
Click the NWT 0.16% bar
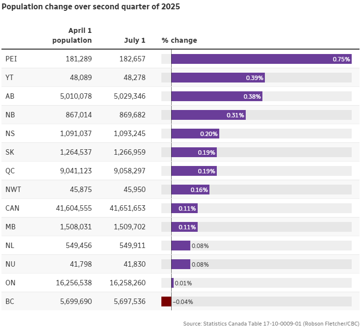point(190,190)
